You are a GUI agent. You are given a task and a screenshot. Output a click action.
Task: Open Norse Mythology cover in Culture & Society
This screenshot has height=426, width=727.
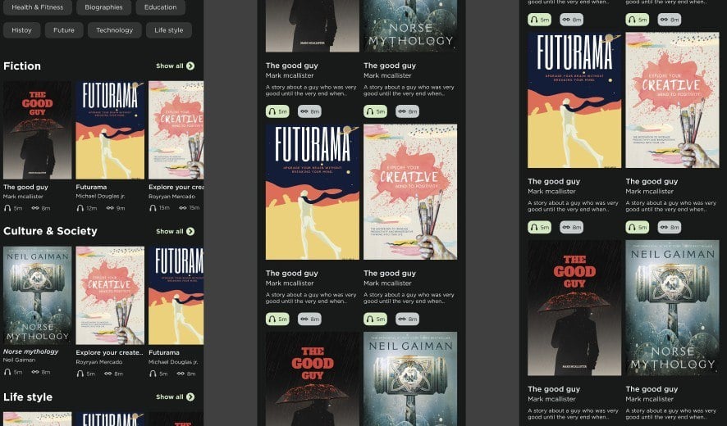38,296
